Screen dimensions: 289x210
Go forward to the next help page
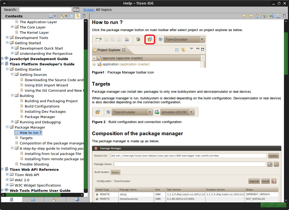251,16
